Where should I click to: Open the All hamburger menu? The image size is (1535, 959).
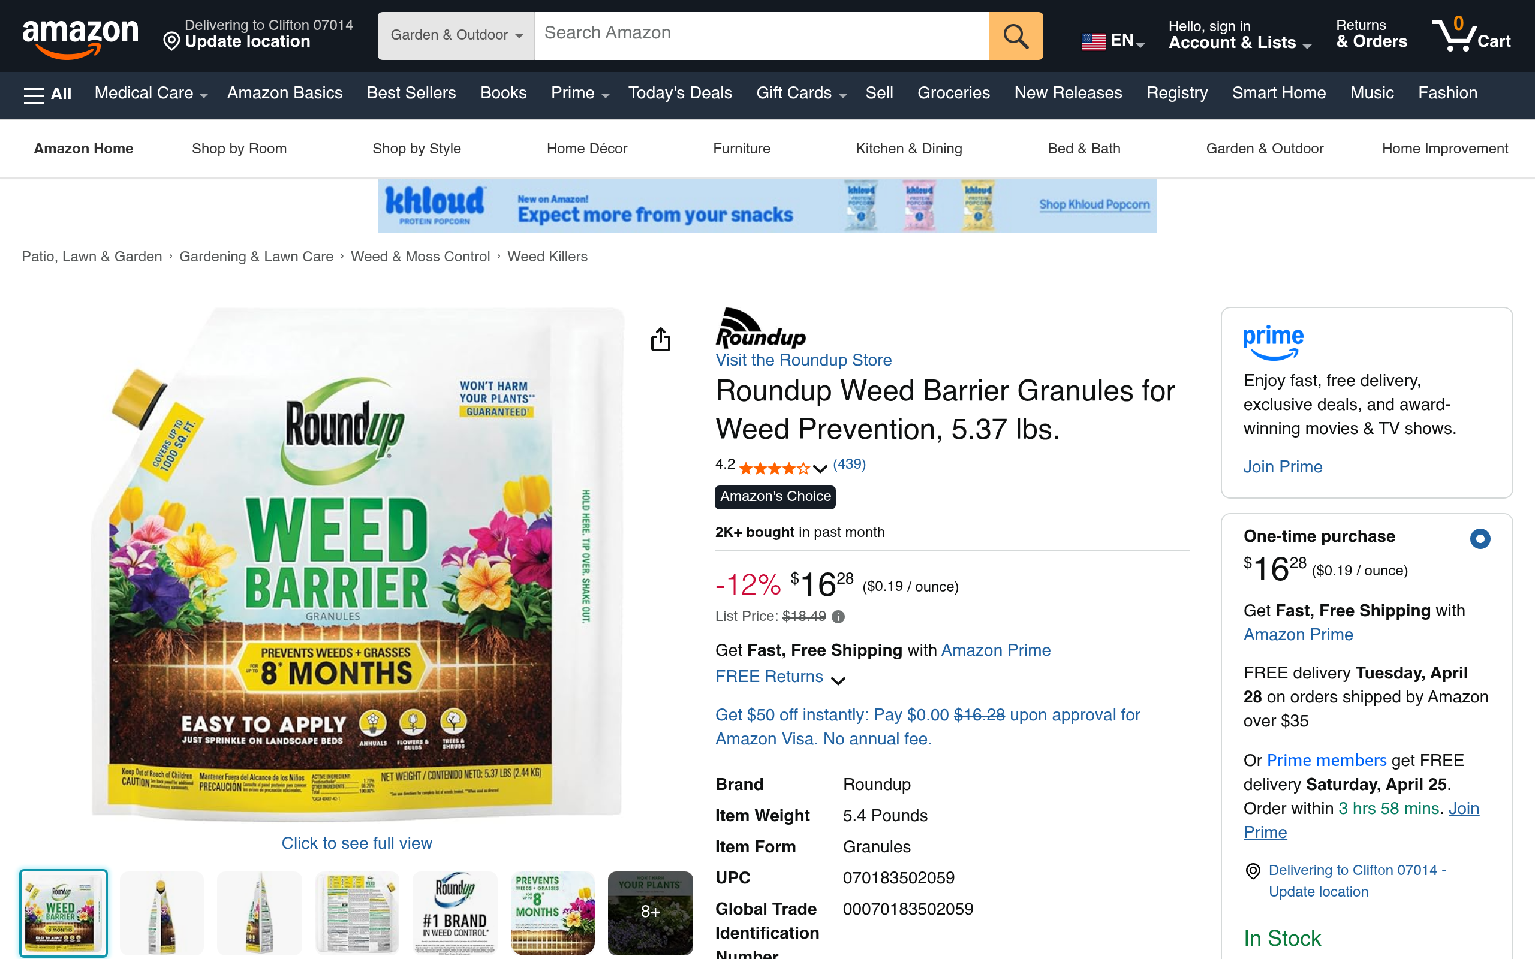(x=47, y=94)
